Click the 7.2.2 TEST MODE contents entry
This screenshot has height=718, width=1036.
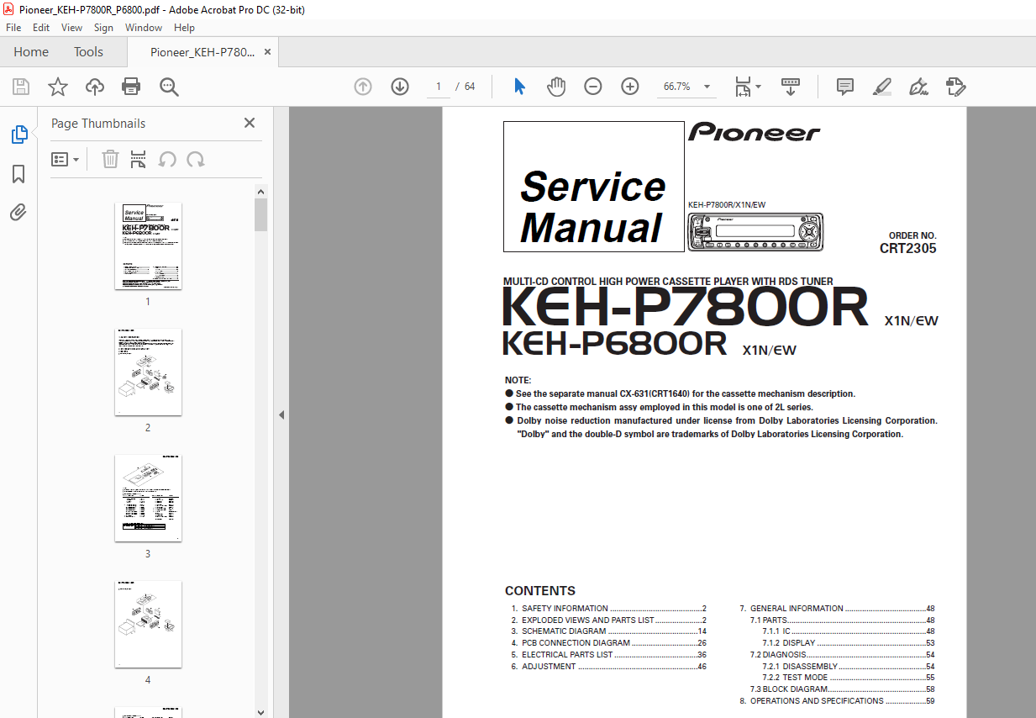849,678
